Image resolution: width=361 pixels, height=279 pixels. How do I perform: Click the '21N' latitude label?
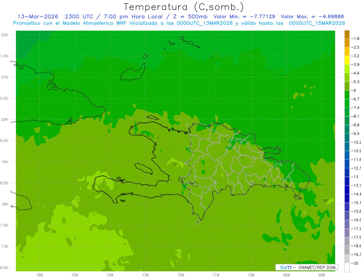pyautogui.click(x=5, y=77)
